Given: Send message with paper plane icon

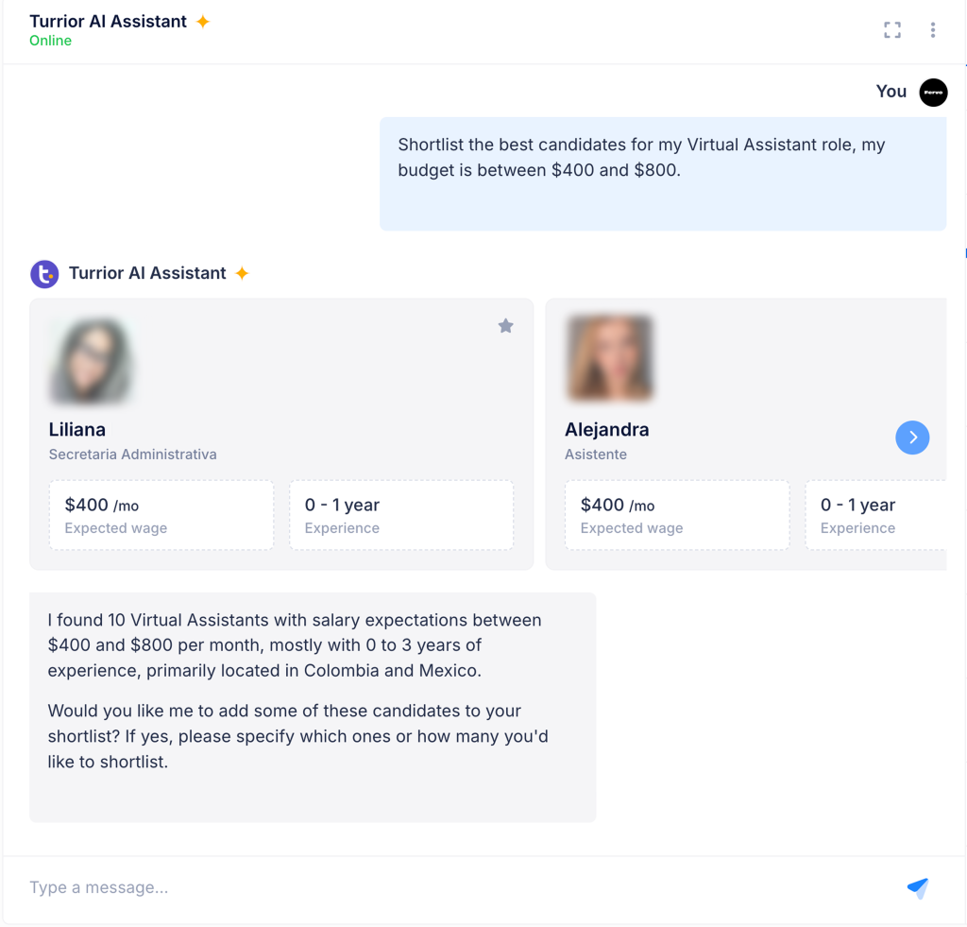Looking at the screenshot, I should point(918,887).
